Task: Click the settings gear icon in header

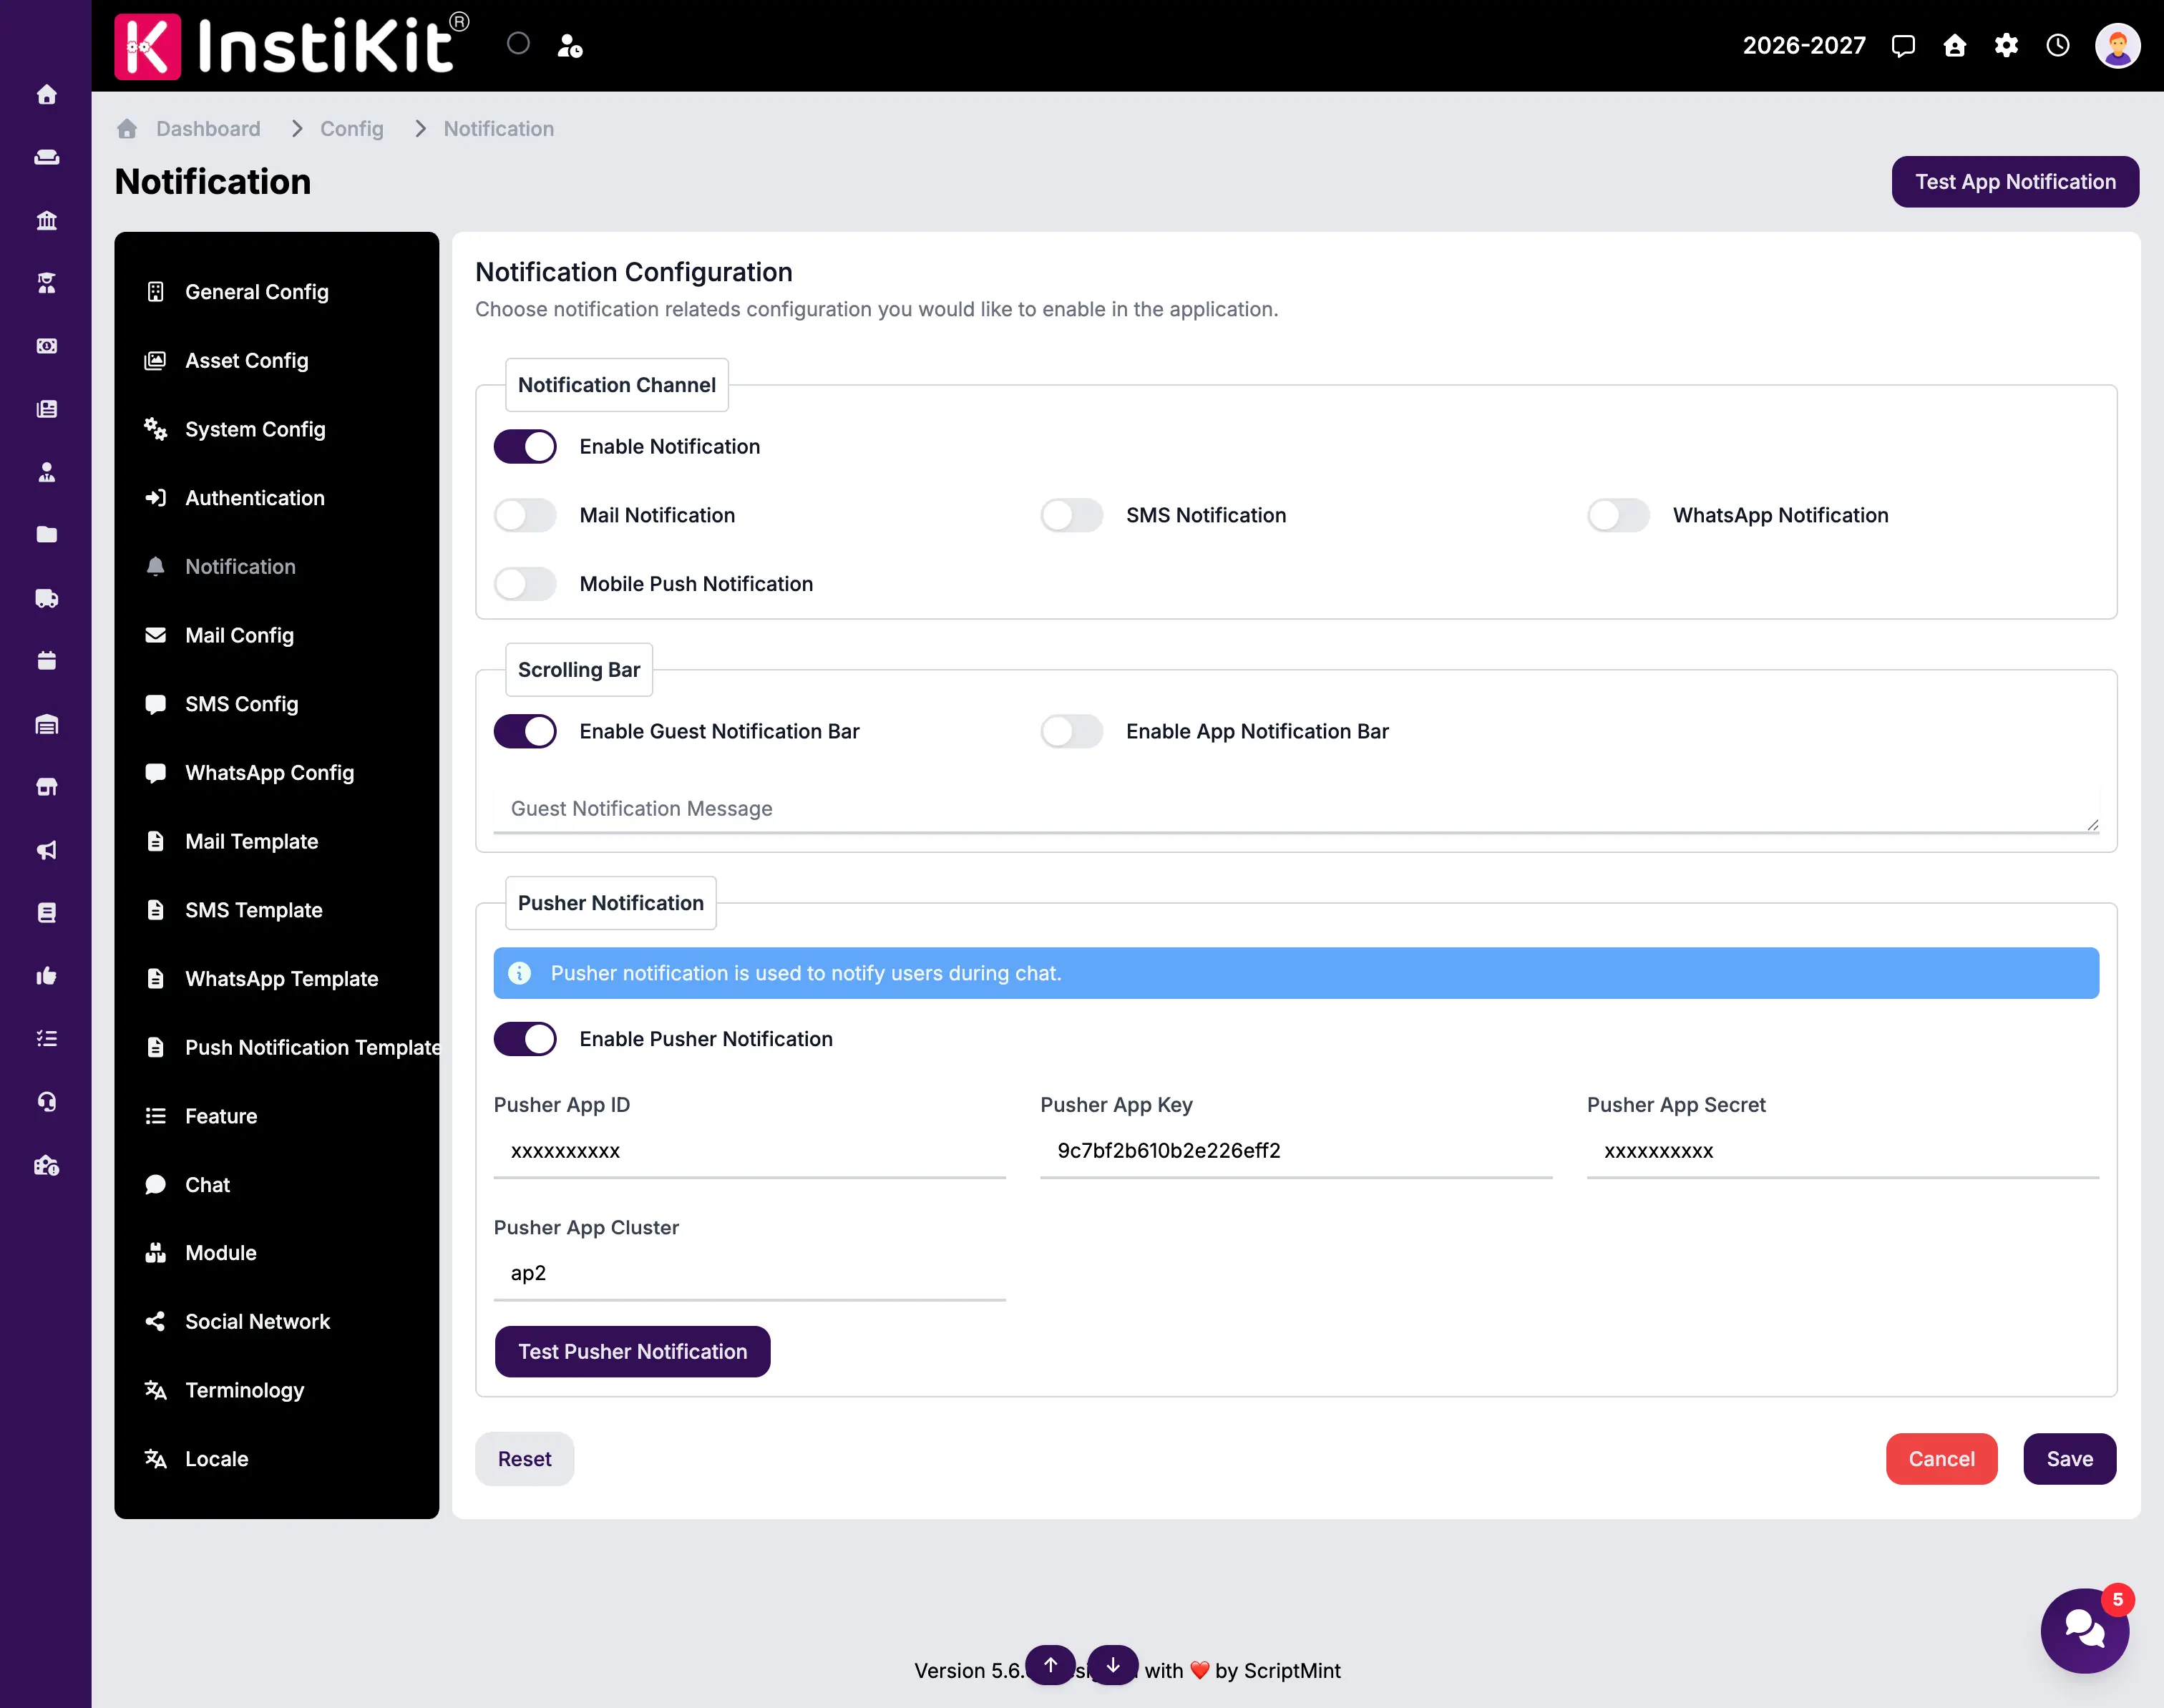Action: [x=2006, y=46]
